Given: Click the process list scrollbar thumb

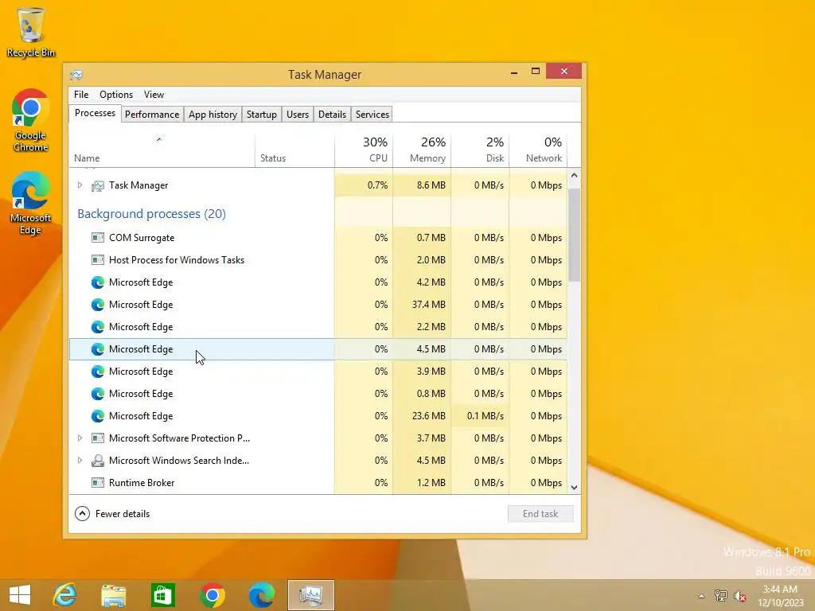Looking at the screenshot, I should [575, 235].
